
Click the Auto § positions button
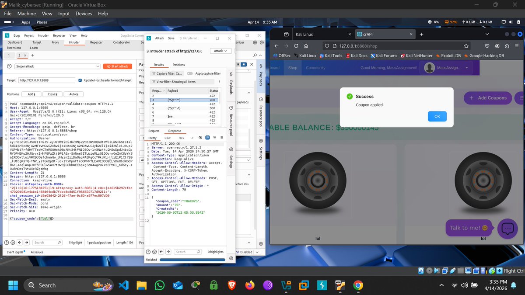click(x=73, y=94)
